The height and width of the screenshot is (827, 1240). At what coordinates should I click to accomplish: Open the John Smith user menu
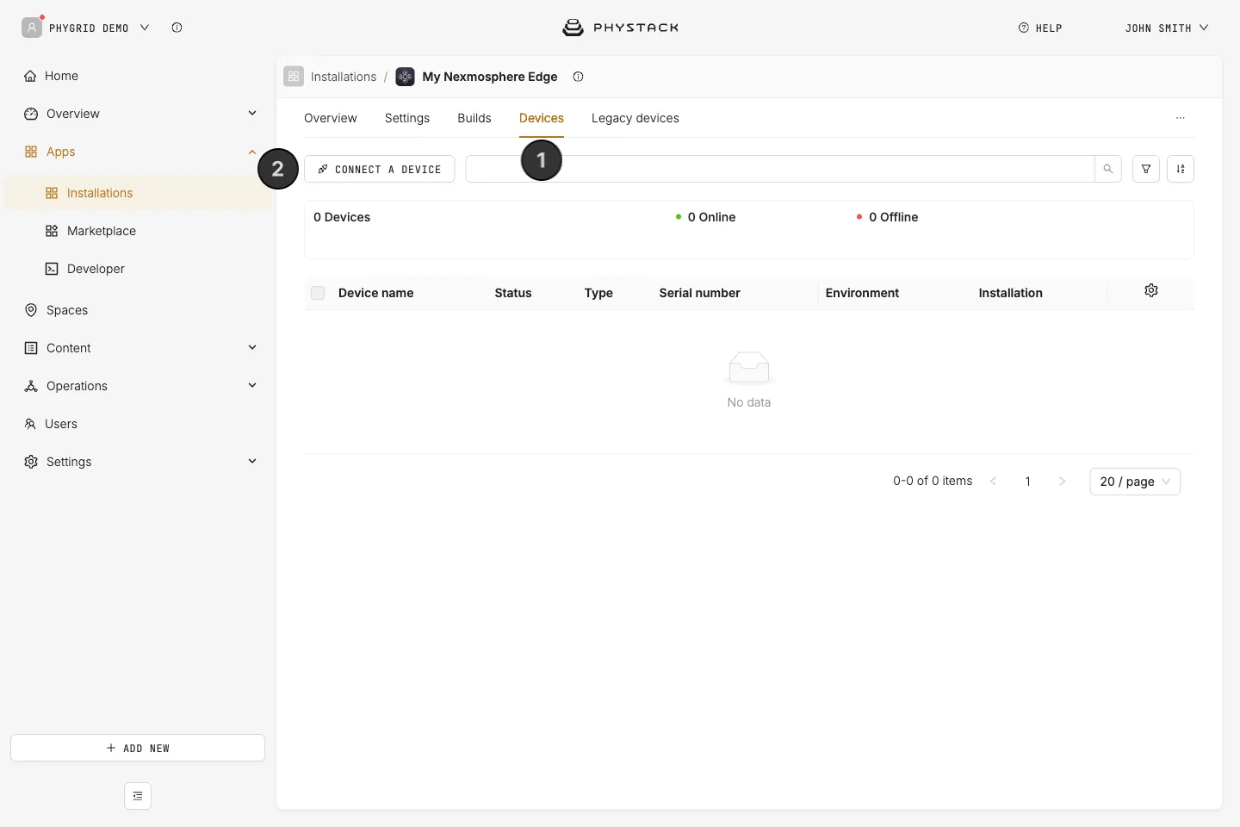1167,28
